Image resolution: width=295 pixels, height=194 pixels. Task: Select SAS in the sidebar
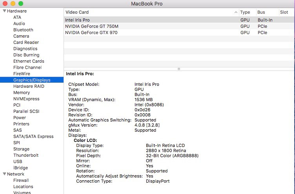click(x=18, y=130)
